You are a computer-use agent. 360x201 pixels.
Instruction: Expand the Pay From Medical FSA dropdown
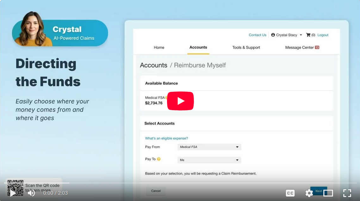pyautogui.click(x=209, y=147)
